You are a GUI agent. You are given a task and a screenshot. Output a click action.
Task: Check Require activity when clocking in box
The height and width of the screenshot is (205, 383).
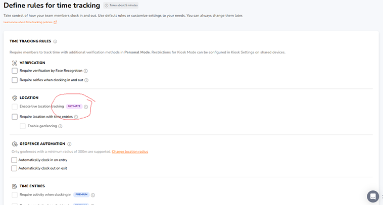[x=15, y=194]
